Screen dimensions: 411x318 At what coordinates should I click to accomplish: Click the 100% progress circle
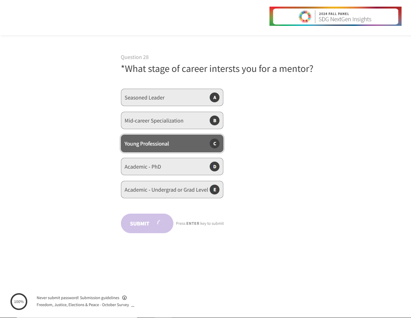(x=19, y=302)
